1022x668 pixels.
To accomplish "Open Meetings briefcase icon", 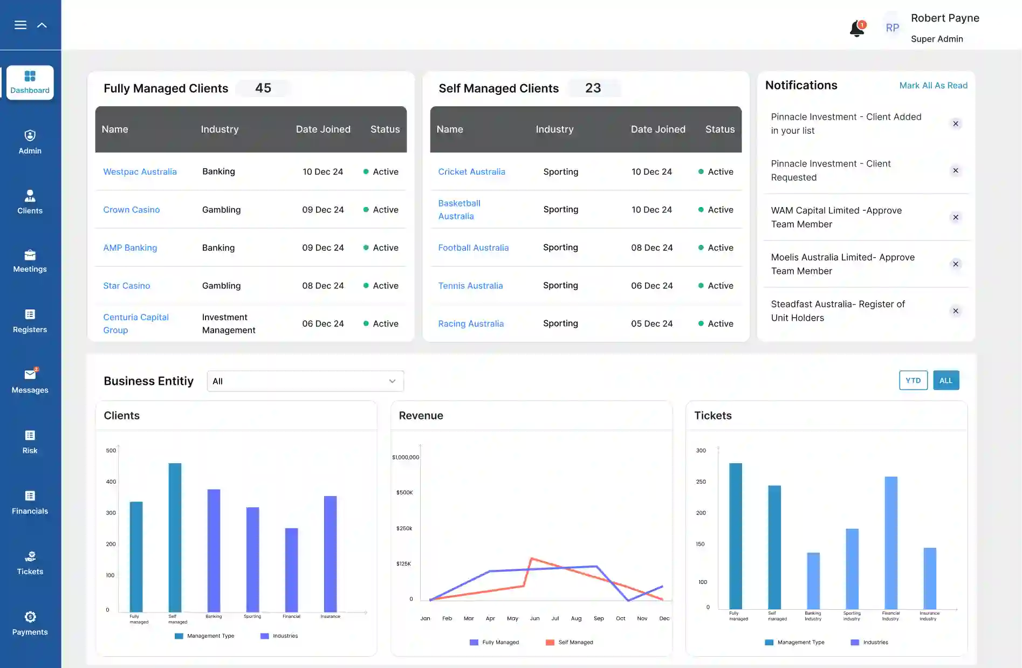I will click(30, 255).
